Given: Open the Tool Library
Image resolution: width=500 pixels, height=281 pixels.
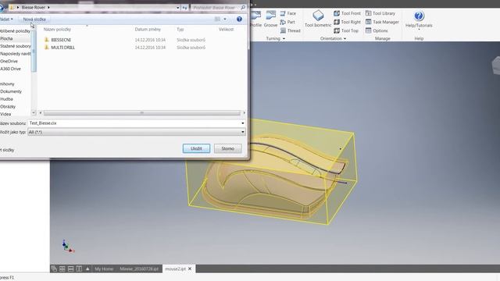Looking at the screenshot, I should tap(380, 13).
